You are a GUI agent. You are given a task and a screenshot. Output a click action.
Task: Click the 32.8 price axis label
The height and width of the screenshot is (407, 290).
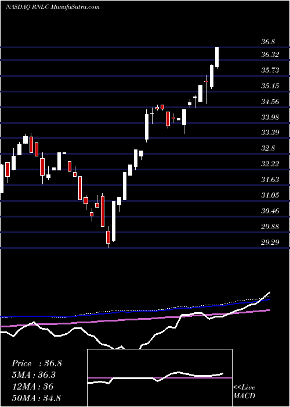268,148
